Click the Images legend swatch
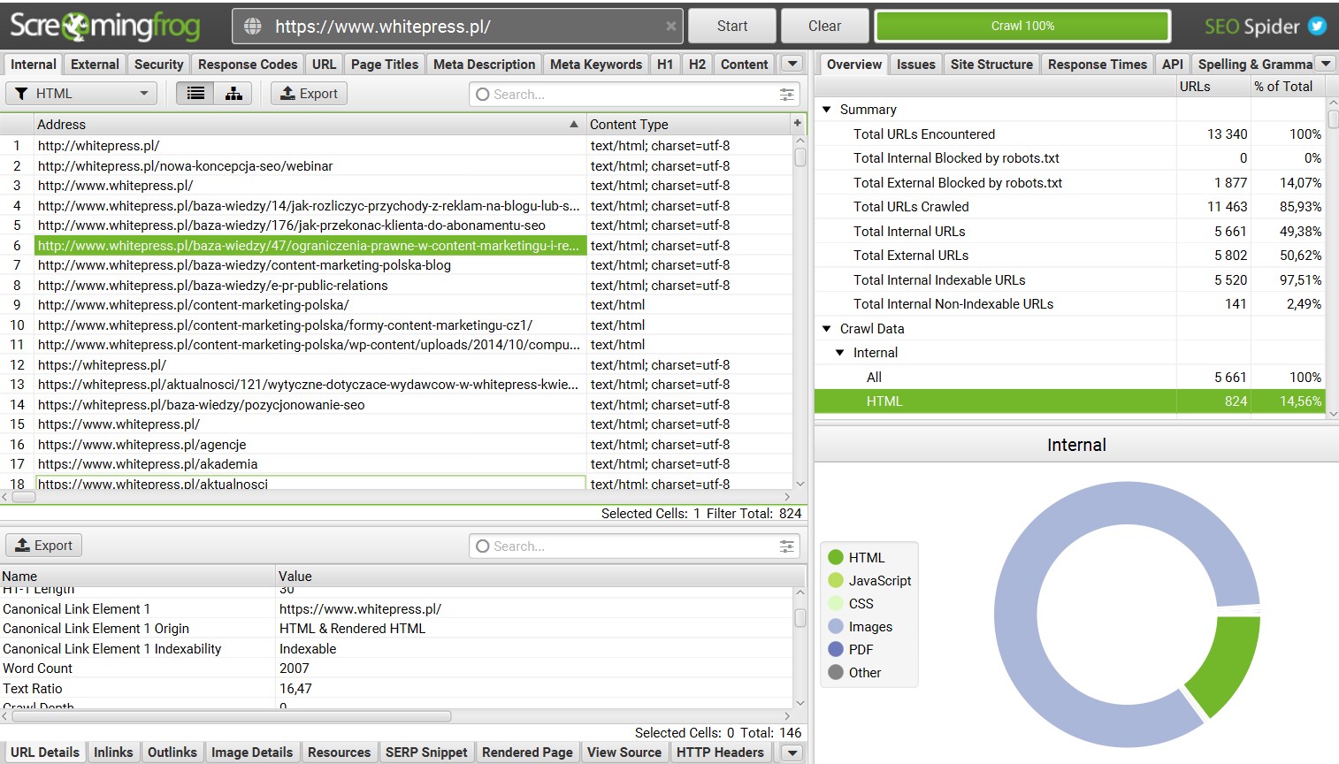 (x=836, y=626)
